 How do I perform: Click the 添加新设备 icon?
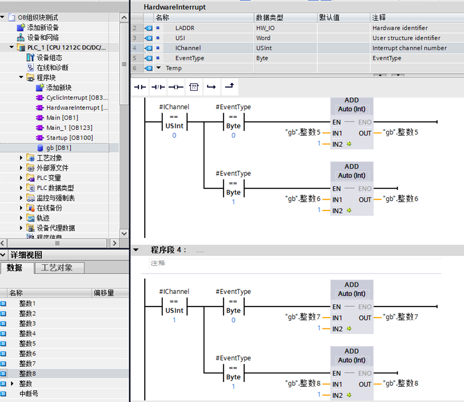[21, 27]
